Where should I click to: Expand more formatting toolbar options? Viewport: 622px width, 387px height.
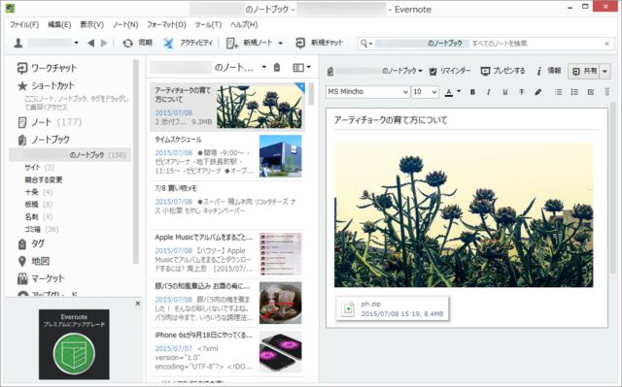point(606,92)
